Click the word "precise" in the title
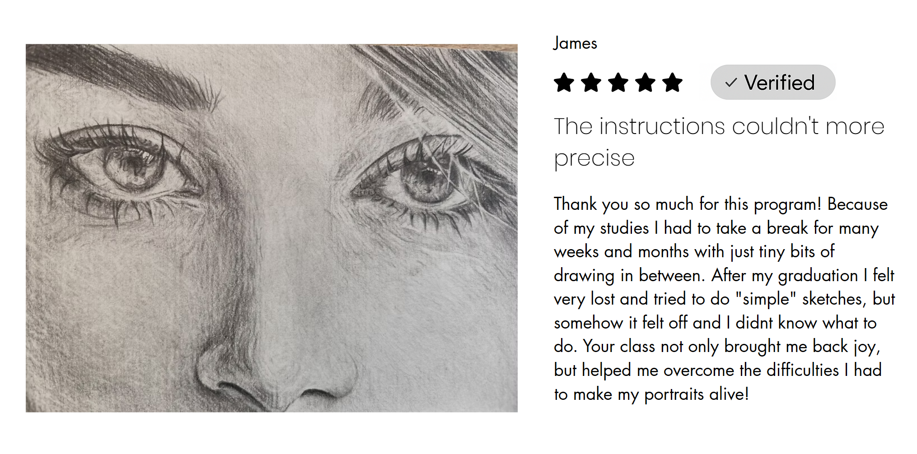The width and height of the screenshot is (917, 454). tap(594, 158)
